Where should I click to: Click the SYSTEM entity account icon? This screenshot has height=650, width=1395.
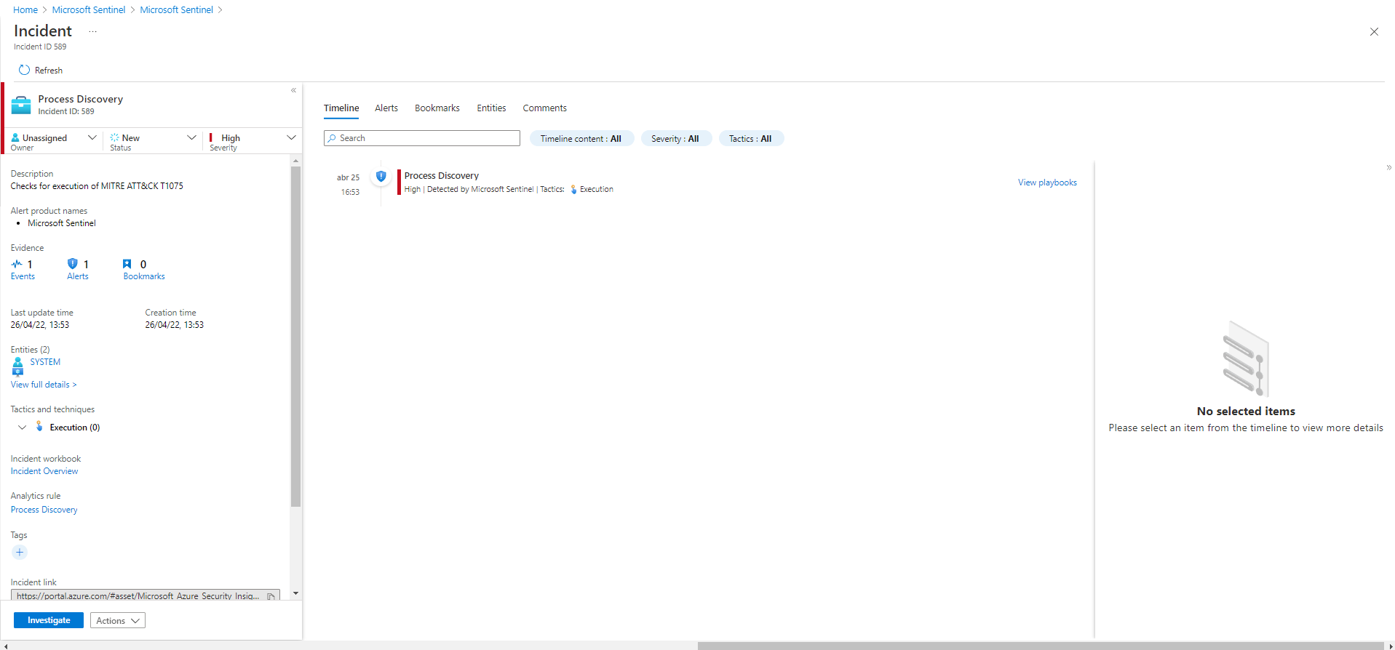point(17,366)
